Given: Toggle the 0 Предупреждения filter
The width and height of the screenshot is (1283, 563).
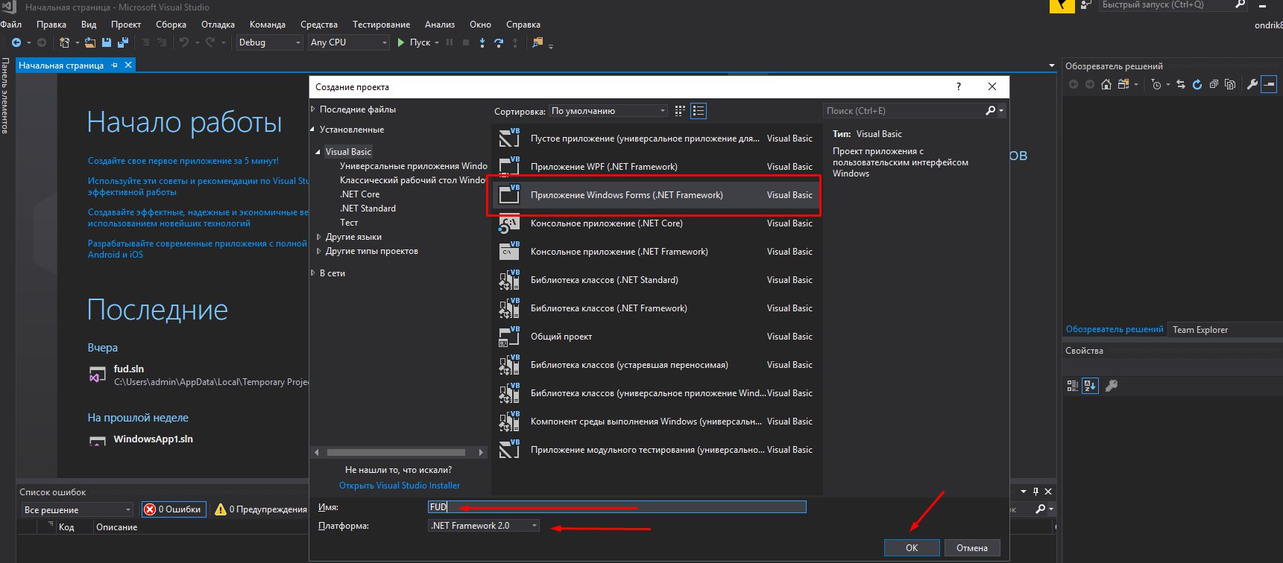Looking at the screenshot, I should tap(261, 509).
